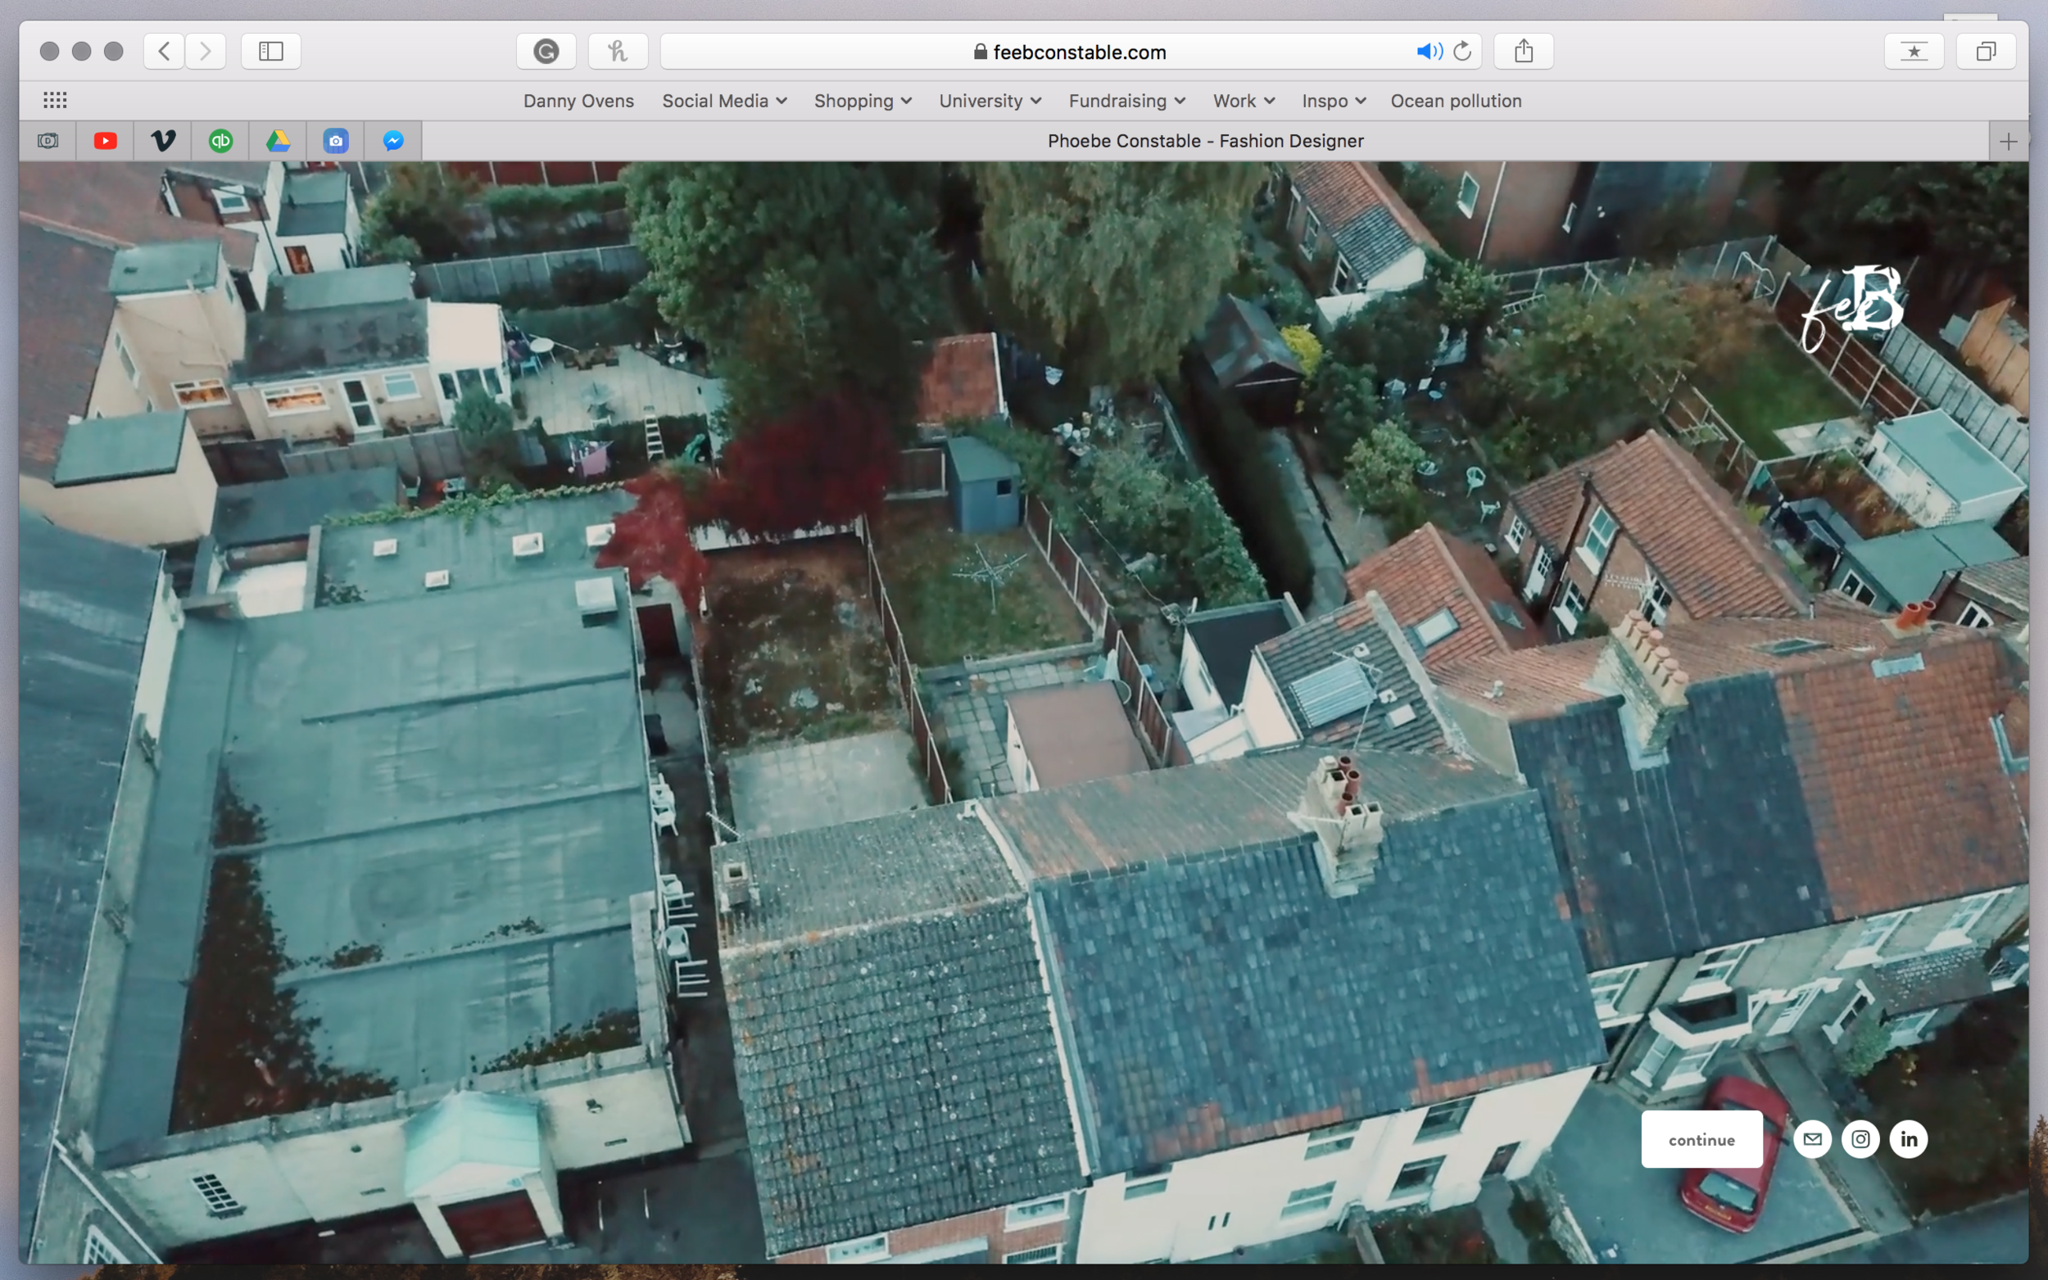Expand the Shopping bookmarks folder
The image size is (2048, 1280).
[x=863, y=101]
